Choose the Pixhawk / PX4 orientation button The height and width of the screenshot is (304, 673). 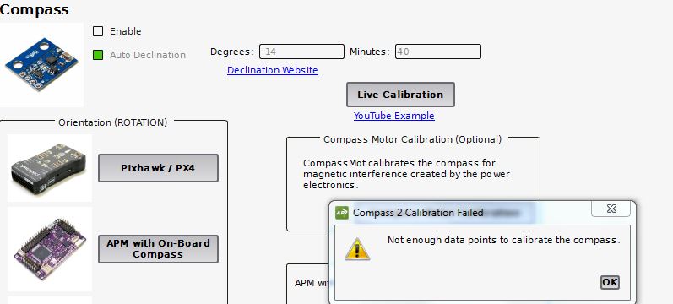[158, 168]
